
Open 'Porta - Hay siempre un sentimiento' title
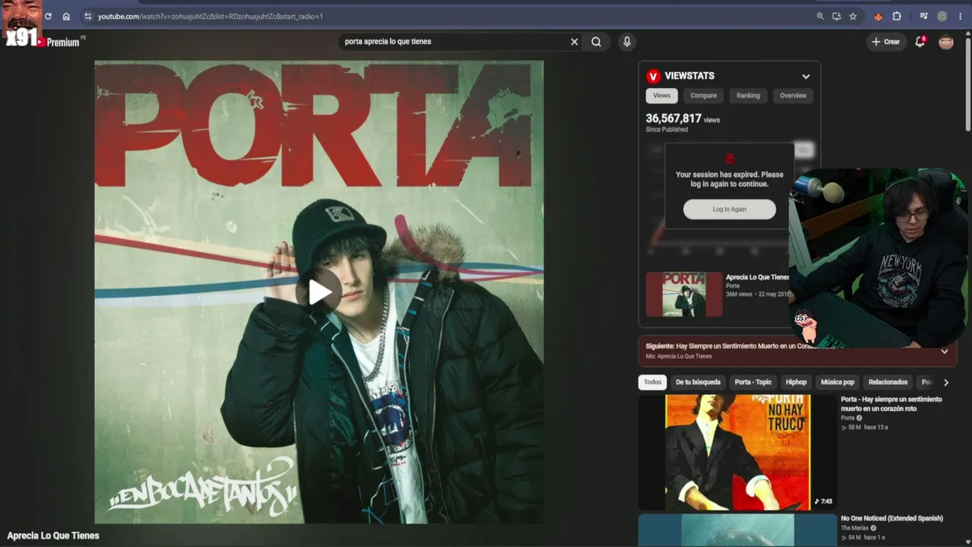coord(892,404)
